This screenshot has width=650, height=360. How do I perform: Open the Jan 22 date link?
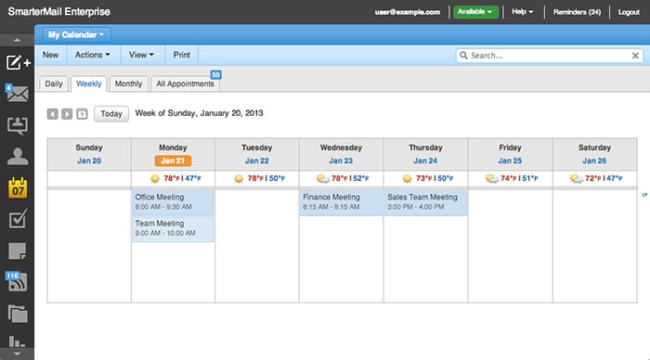click(x=257, y=161)
